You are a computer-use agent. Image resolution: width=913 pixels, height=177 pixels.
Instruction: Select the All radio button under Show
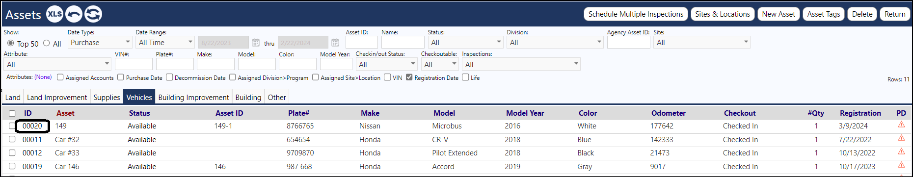pos(47,43)
